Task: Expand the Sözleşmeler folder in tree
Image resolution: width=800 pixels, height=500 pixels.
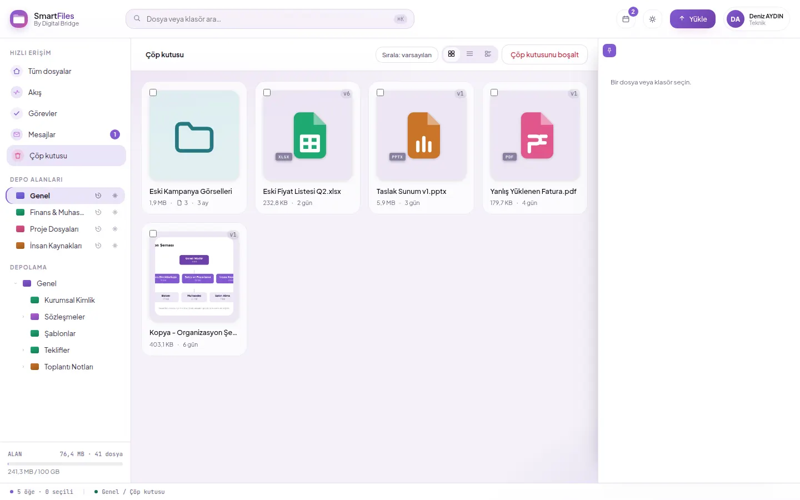Action: pos(23,317)
